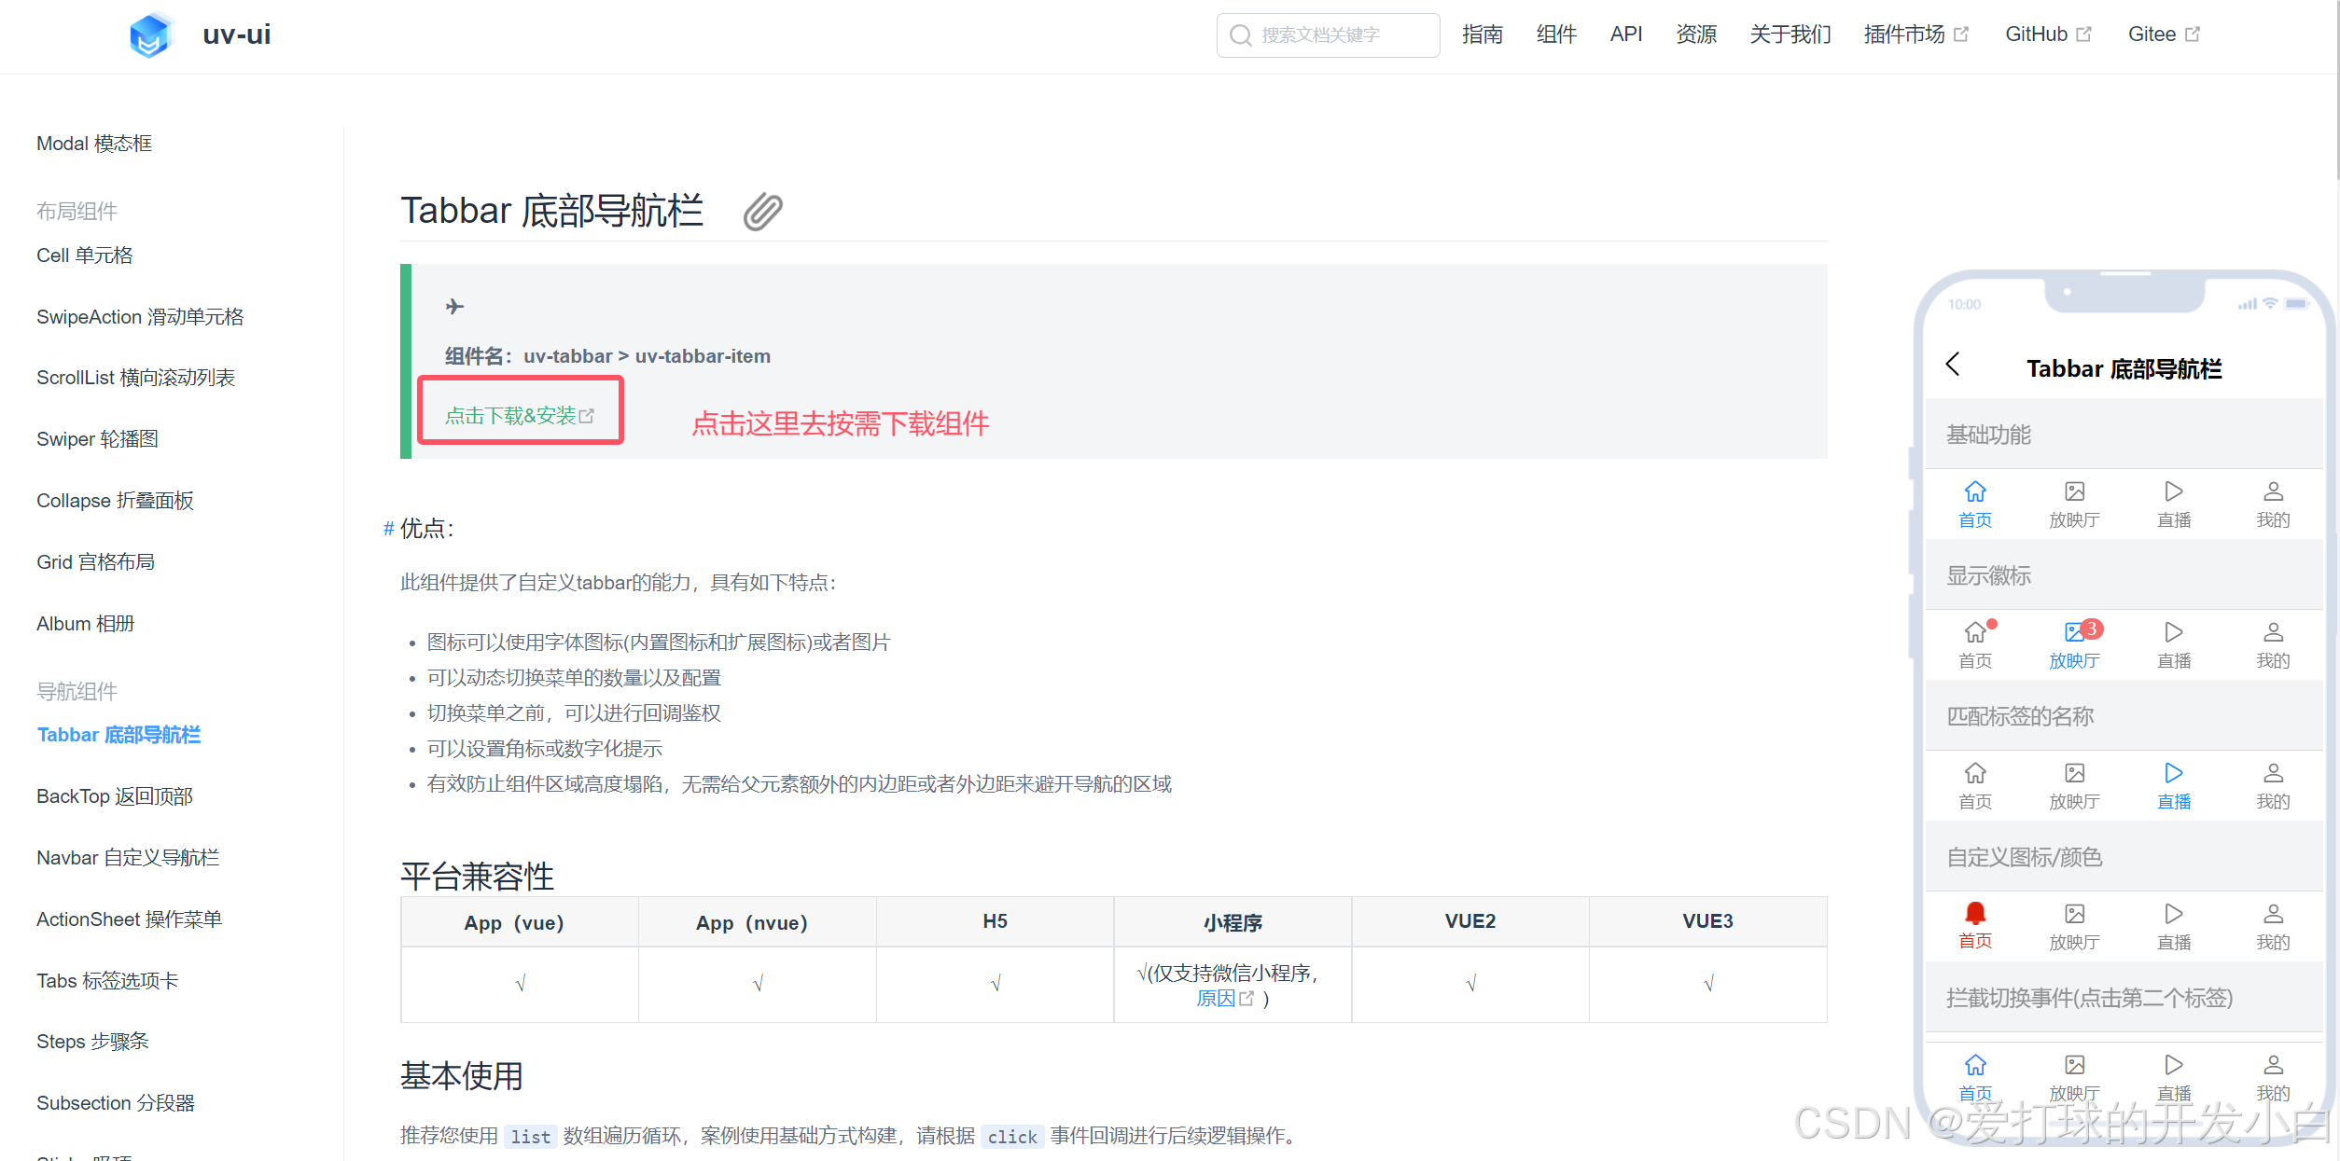2340x1161 pixels.
Task: Open Steps 步骤条 in sidebar
Action: click(x=92, y=1042)
